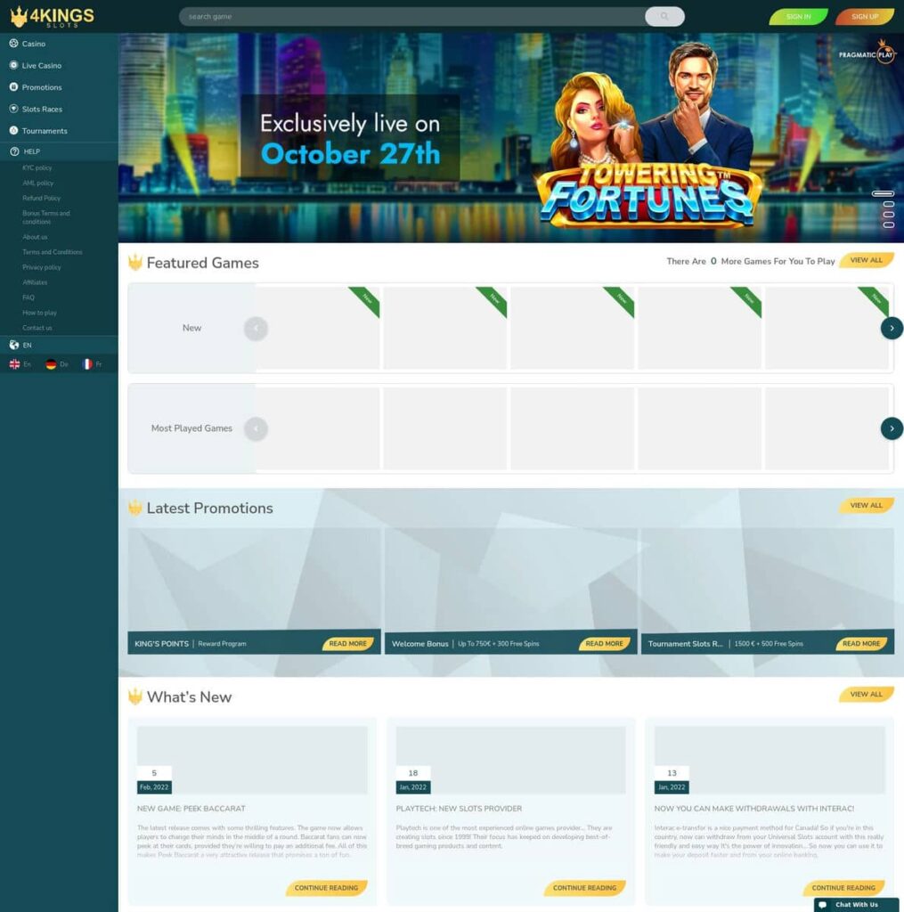The image size is (904, 912).
Task: Advance Most Played Games carousel right
Action: point(892,428)
